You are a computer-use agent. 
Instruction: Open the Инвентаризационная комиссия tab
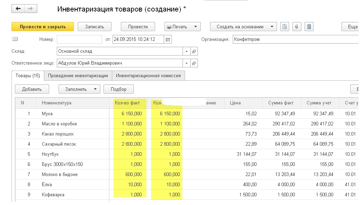(x=148, y=76)
